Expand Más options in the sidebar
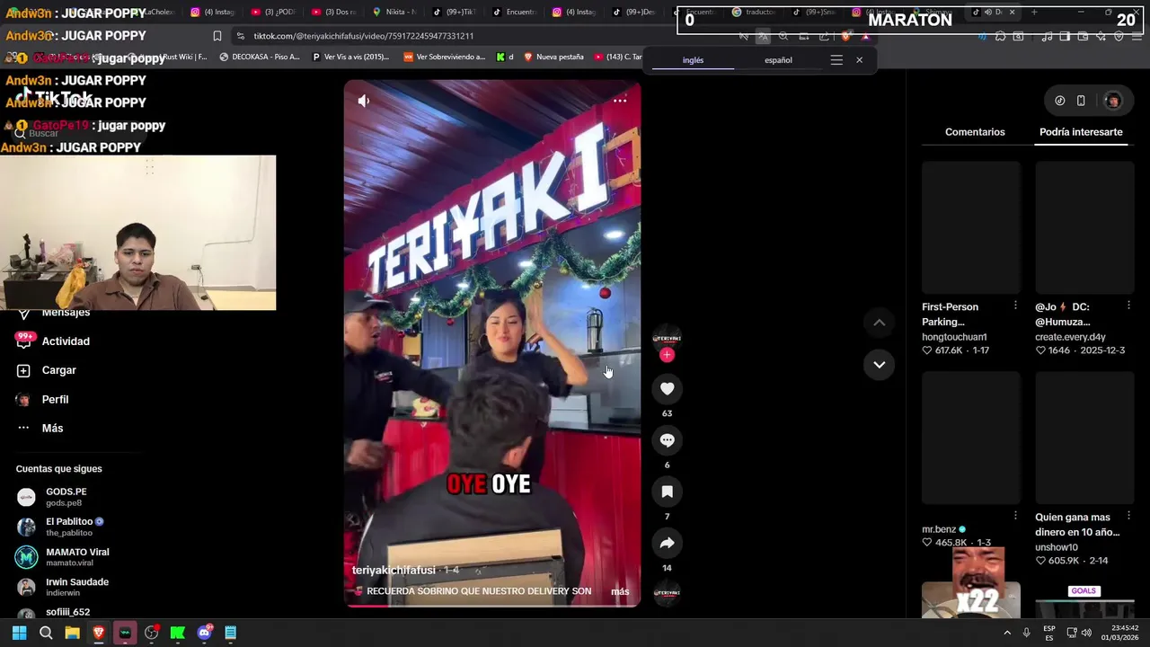The width and height of the screenshot is (1150, 647). pos(40,429)
